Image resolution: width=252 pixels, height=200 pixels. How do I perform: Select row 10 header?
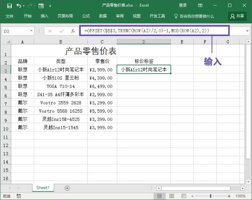click(6, 128)
